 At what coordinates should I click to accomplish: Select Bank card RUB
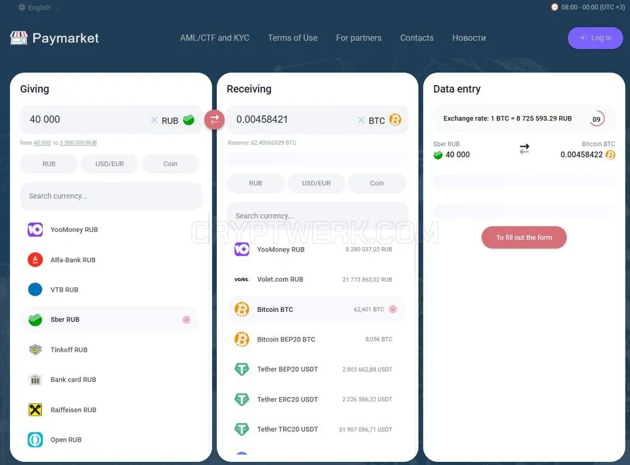point(109,379)
